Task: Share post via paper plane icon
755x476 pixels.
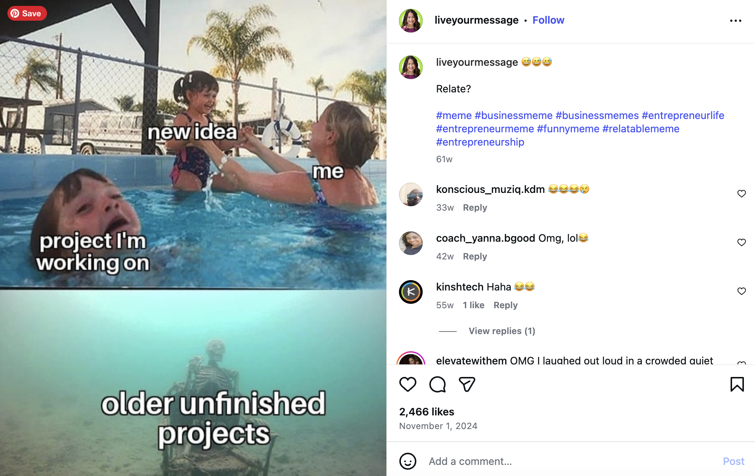Action: click(467, 384)
